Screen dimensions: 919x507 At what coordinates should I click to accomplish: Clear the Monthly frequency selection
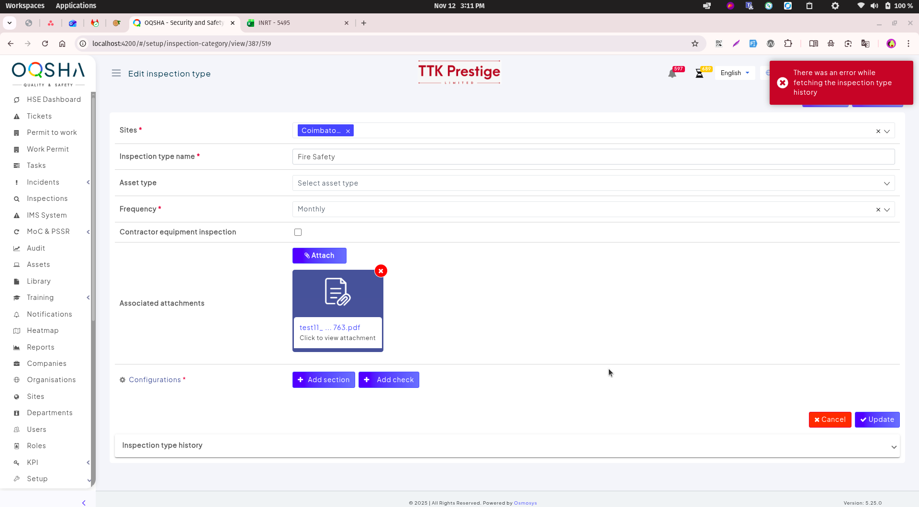pyautogui.click(x=878, y=209)
